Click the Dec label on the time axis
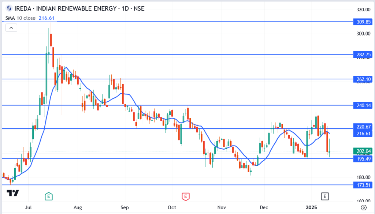 click(264, 207)
